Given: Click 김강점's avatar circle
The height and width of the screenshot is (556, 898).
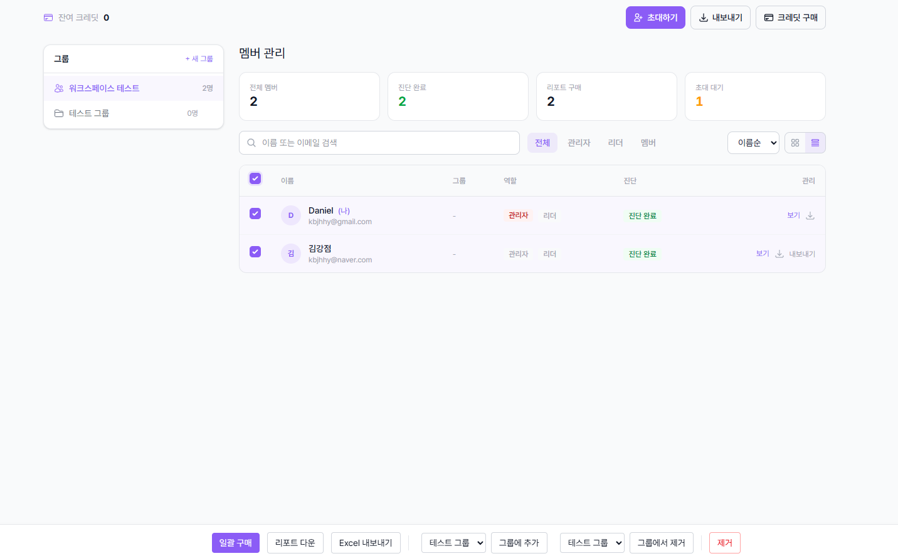Looking at the screenshot, I should (291, 254).
